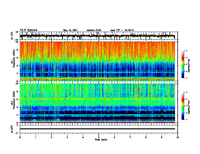Click the "ch.1(V)" waveform axis label
This screenshot has height=154, width=200.
click(x=12, y=36)
